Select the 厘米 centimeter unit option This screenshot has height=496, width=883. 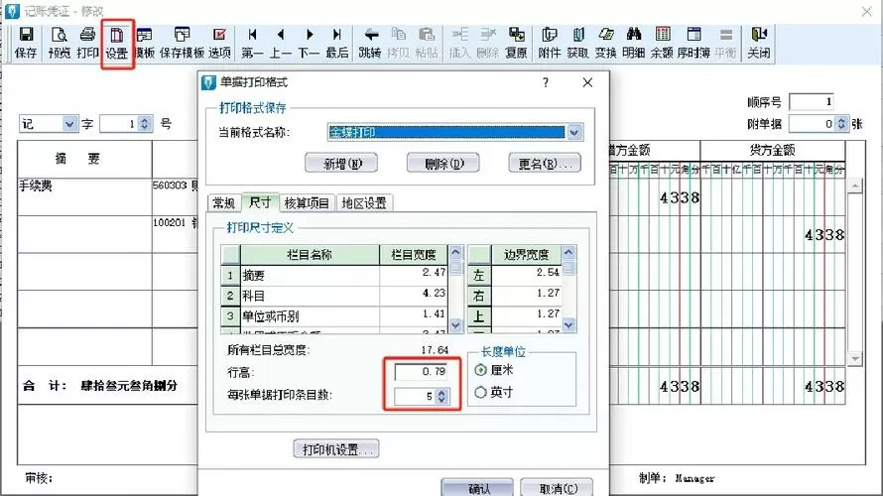[x=480, y=370]
